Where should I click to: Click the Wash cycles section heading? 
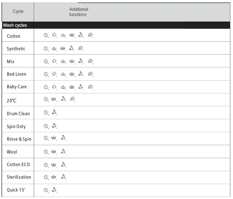(15, 25)
